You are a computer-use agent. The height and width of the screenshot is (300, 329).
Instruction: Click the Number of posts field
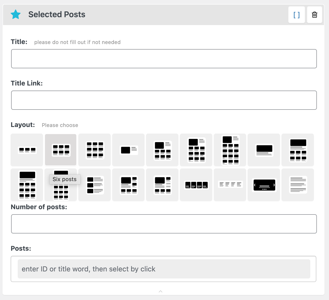pyautogui.click(x=164, y=224)
